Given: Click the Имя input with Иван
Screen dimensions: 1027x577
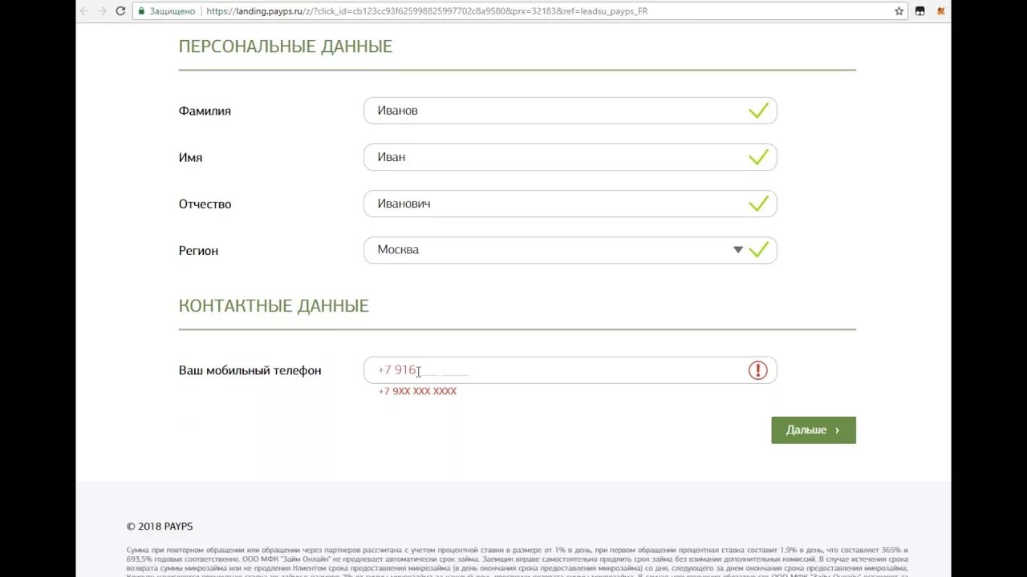Looking at the screenshot, I should point(570,157).
